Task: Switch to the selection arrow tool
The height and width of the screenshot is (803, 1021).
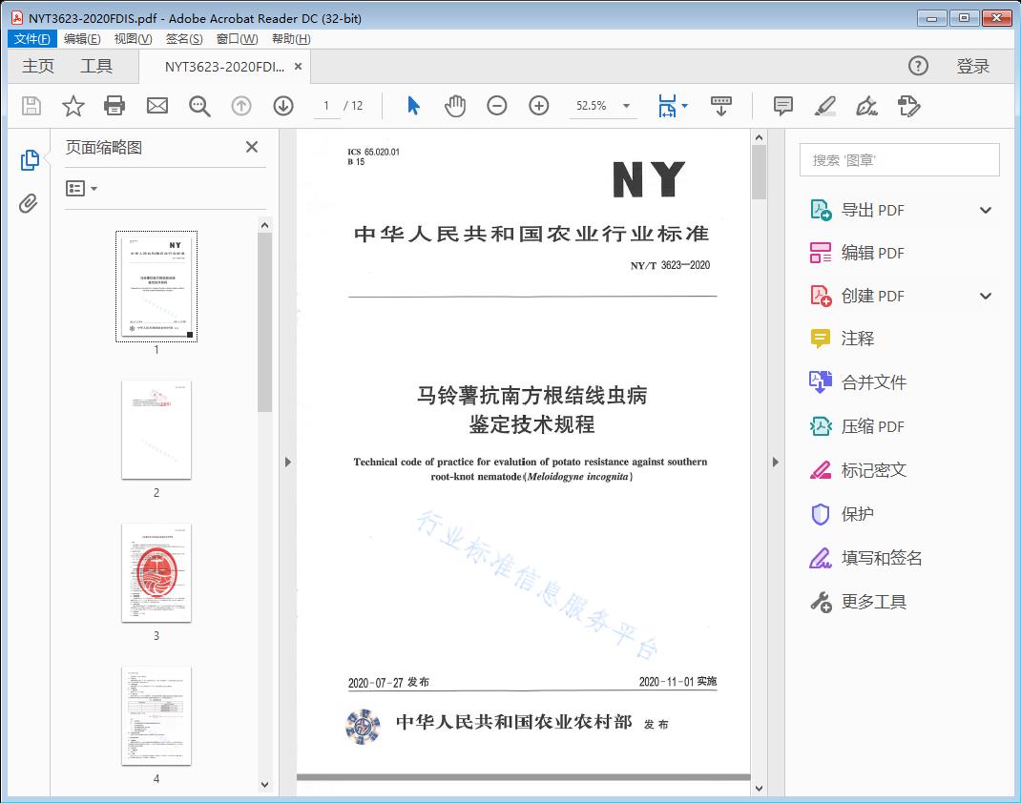Action: [x=413, y=106]
